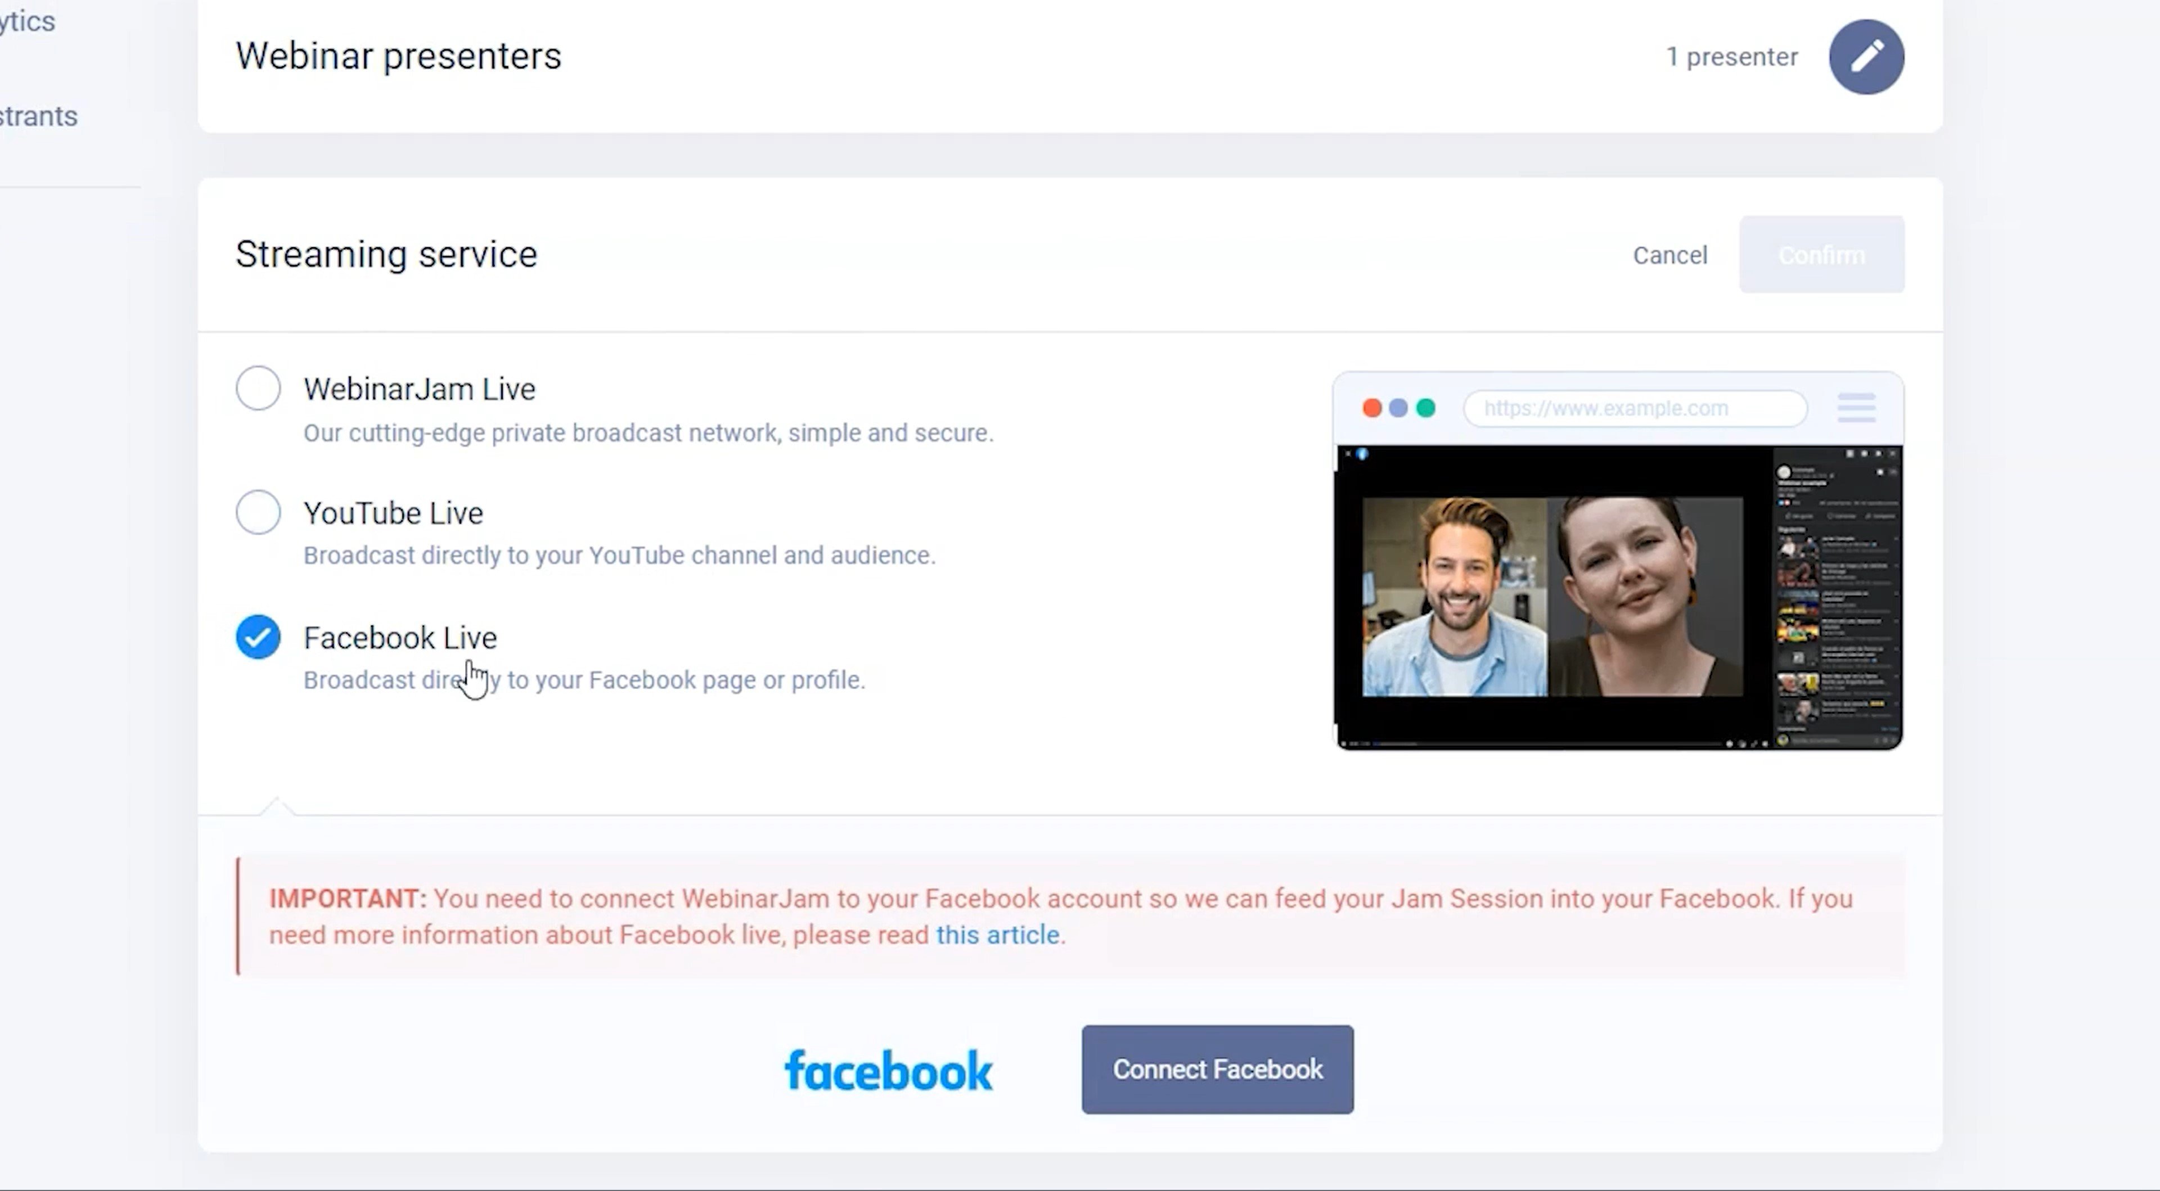The image size is (2160, 1191).
Task: Click the preview browser hamburger menu icon
Action: coord(1856,408)
